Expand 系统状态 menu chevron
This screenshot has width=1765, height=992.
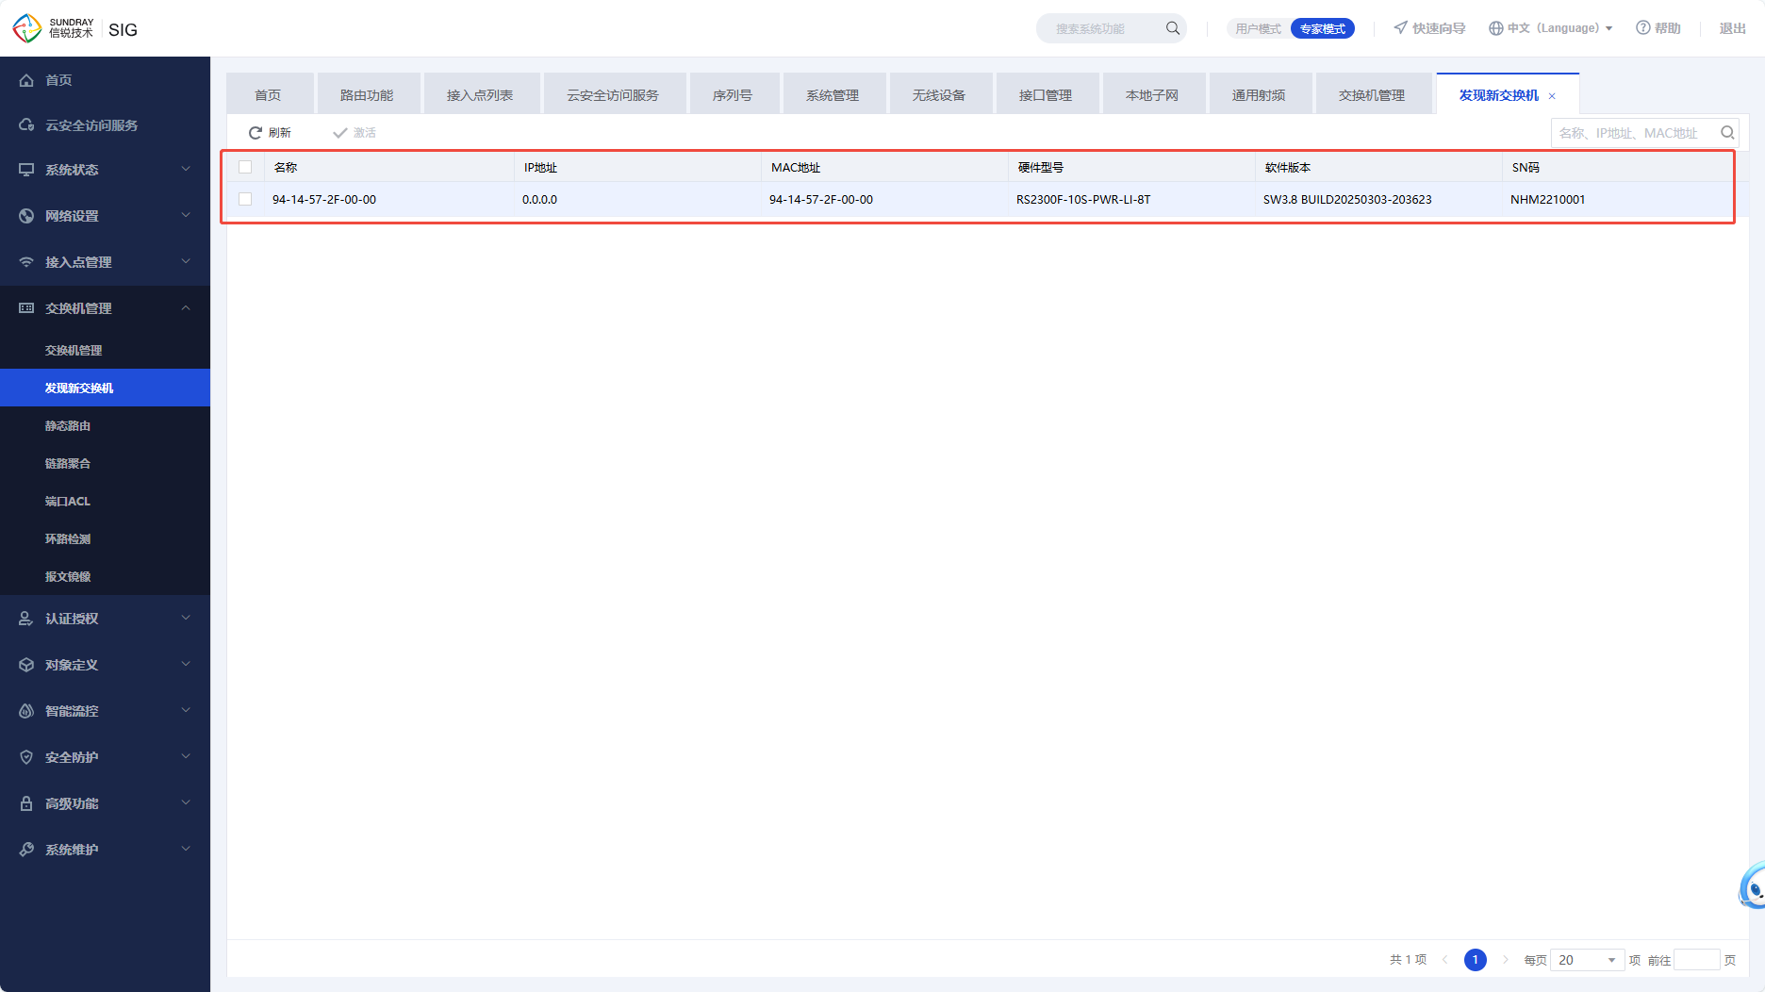point(186,169)
